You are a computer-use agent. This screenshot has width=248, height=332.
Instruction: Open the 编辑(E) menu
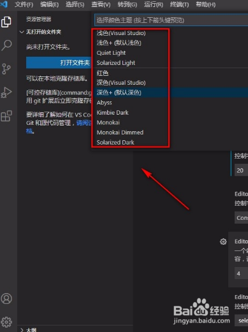(50, 4)
